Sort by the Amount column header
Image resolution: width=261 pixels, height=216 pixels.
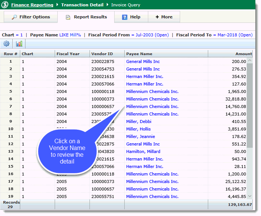[243, 54]
